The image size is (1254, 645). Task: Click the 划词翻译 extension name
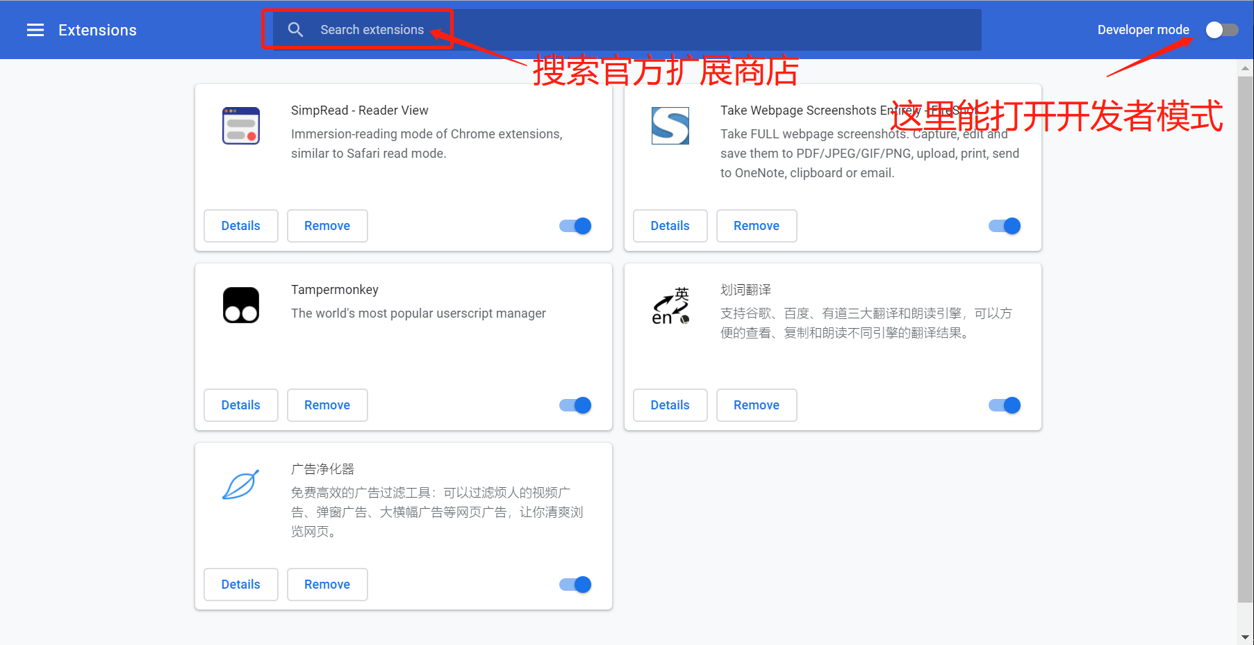746,290
